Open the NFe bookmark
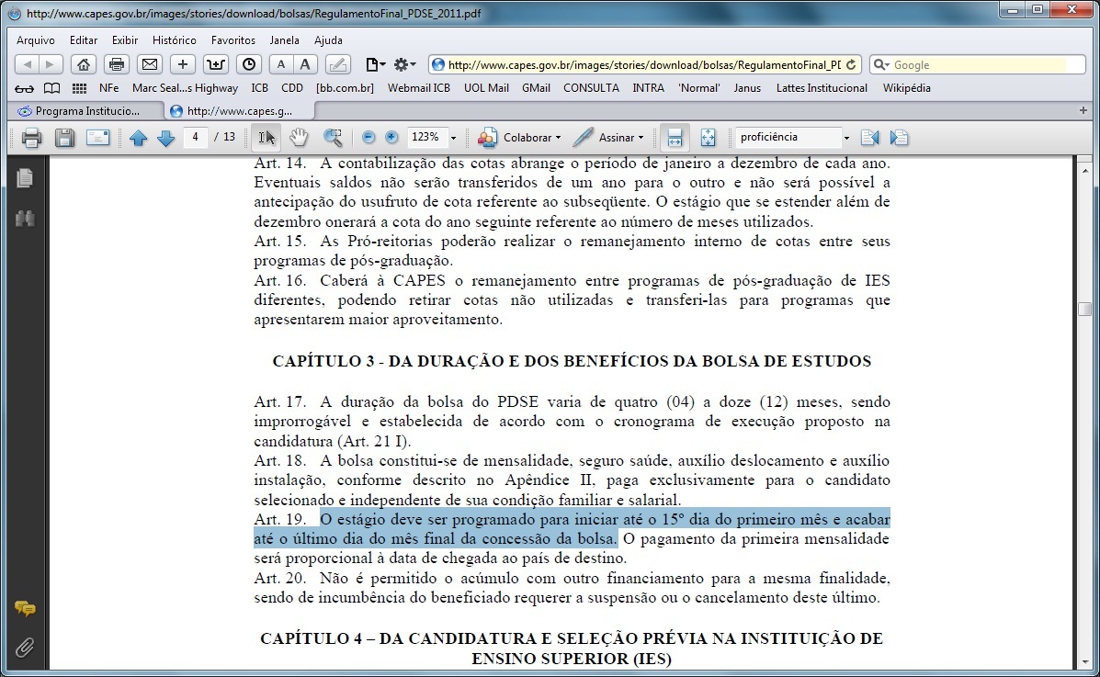Screen dimensions: 1100x677 click(108, 88)
